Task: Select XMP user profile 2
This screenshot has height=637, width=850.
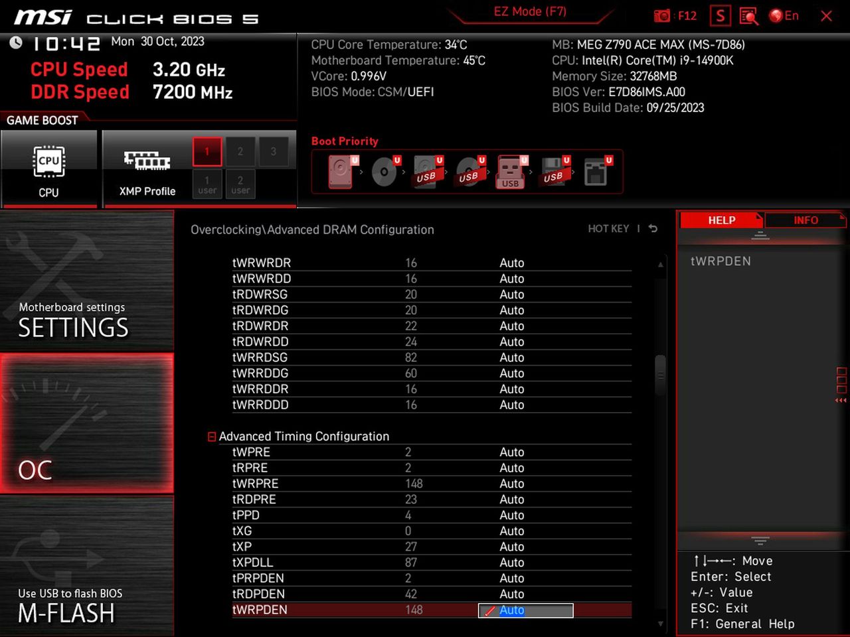Action: pyautogui.click(x=240, y=184)
